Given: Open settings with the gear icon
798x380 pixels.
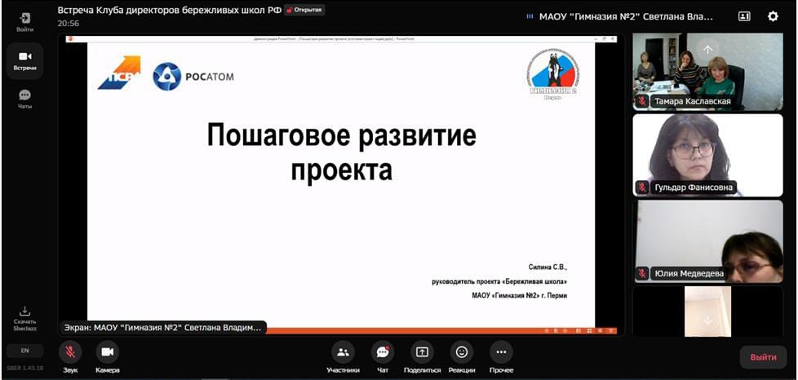Looking at the screenshot, I should tap(773, 16).
